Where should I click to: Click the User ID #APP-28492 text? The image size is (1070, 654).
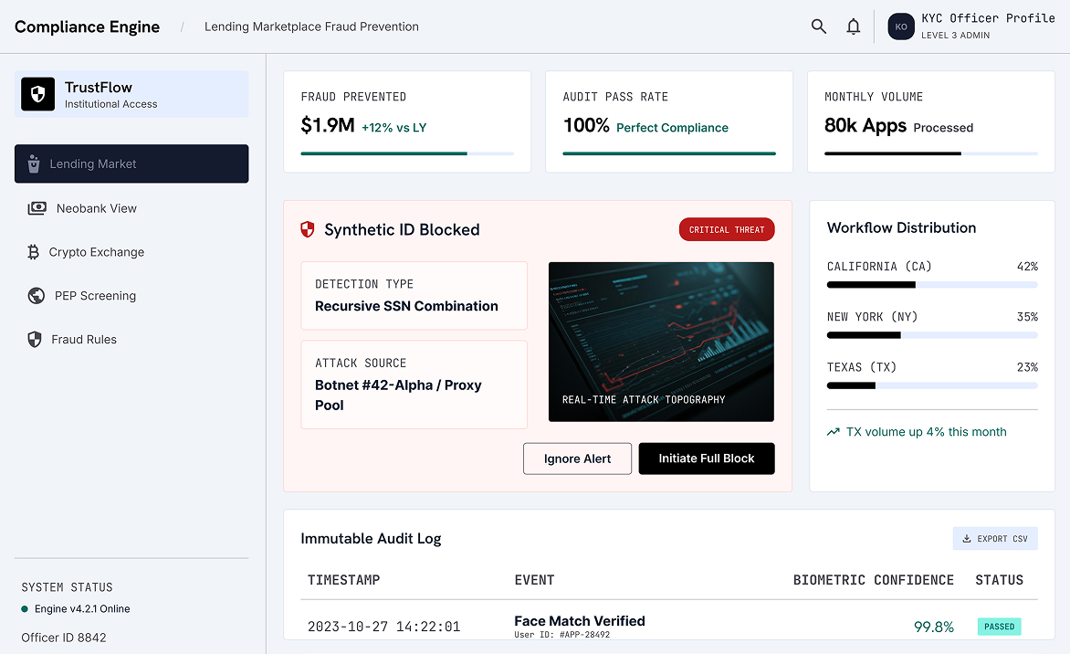(x=562, y=635)
